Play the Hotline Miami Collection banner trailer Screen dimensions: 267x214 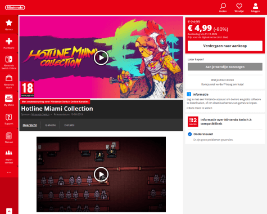point(101,57)
